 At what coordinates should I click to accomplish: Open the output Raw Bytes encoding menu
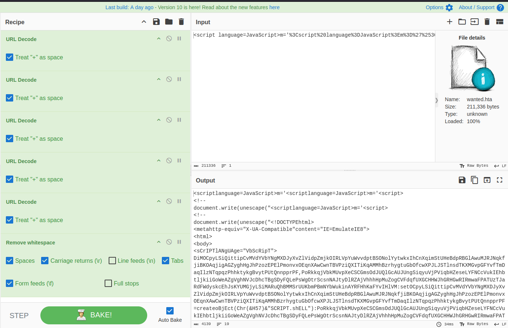(x=474, y=324)
